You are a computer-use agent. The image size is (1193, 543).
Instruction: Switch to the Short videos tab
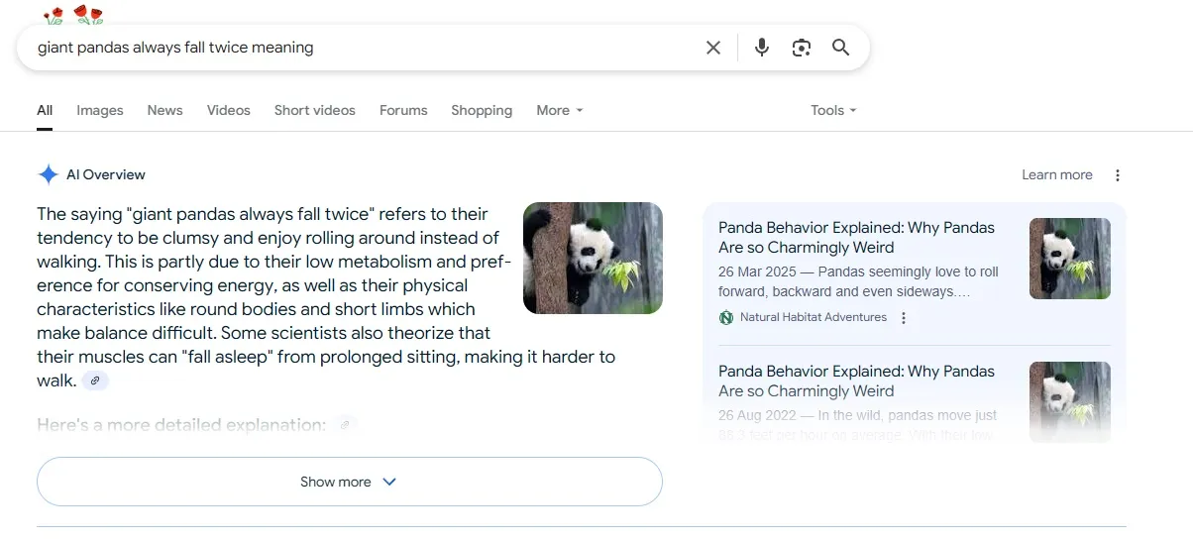tap(314, 111)
